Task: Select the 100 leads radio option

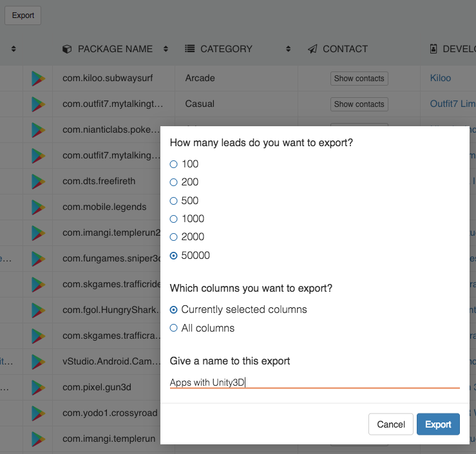Action: pyautogui.click(x=173, y=164)
